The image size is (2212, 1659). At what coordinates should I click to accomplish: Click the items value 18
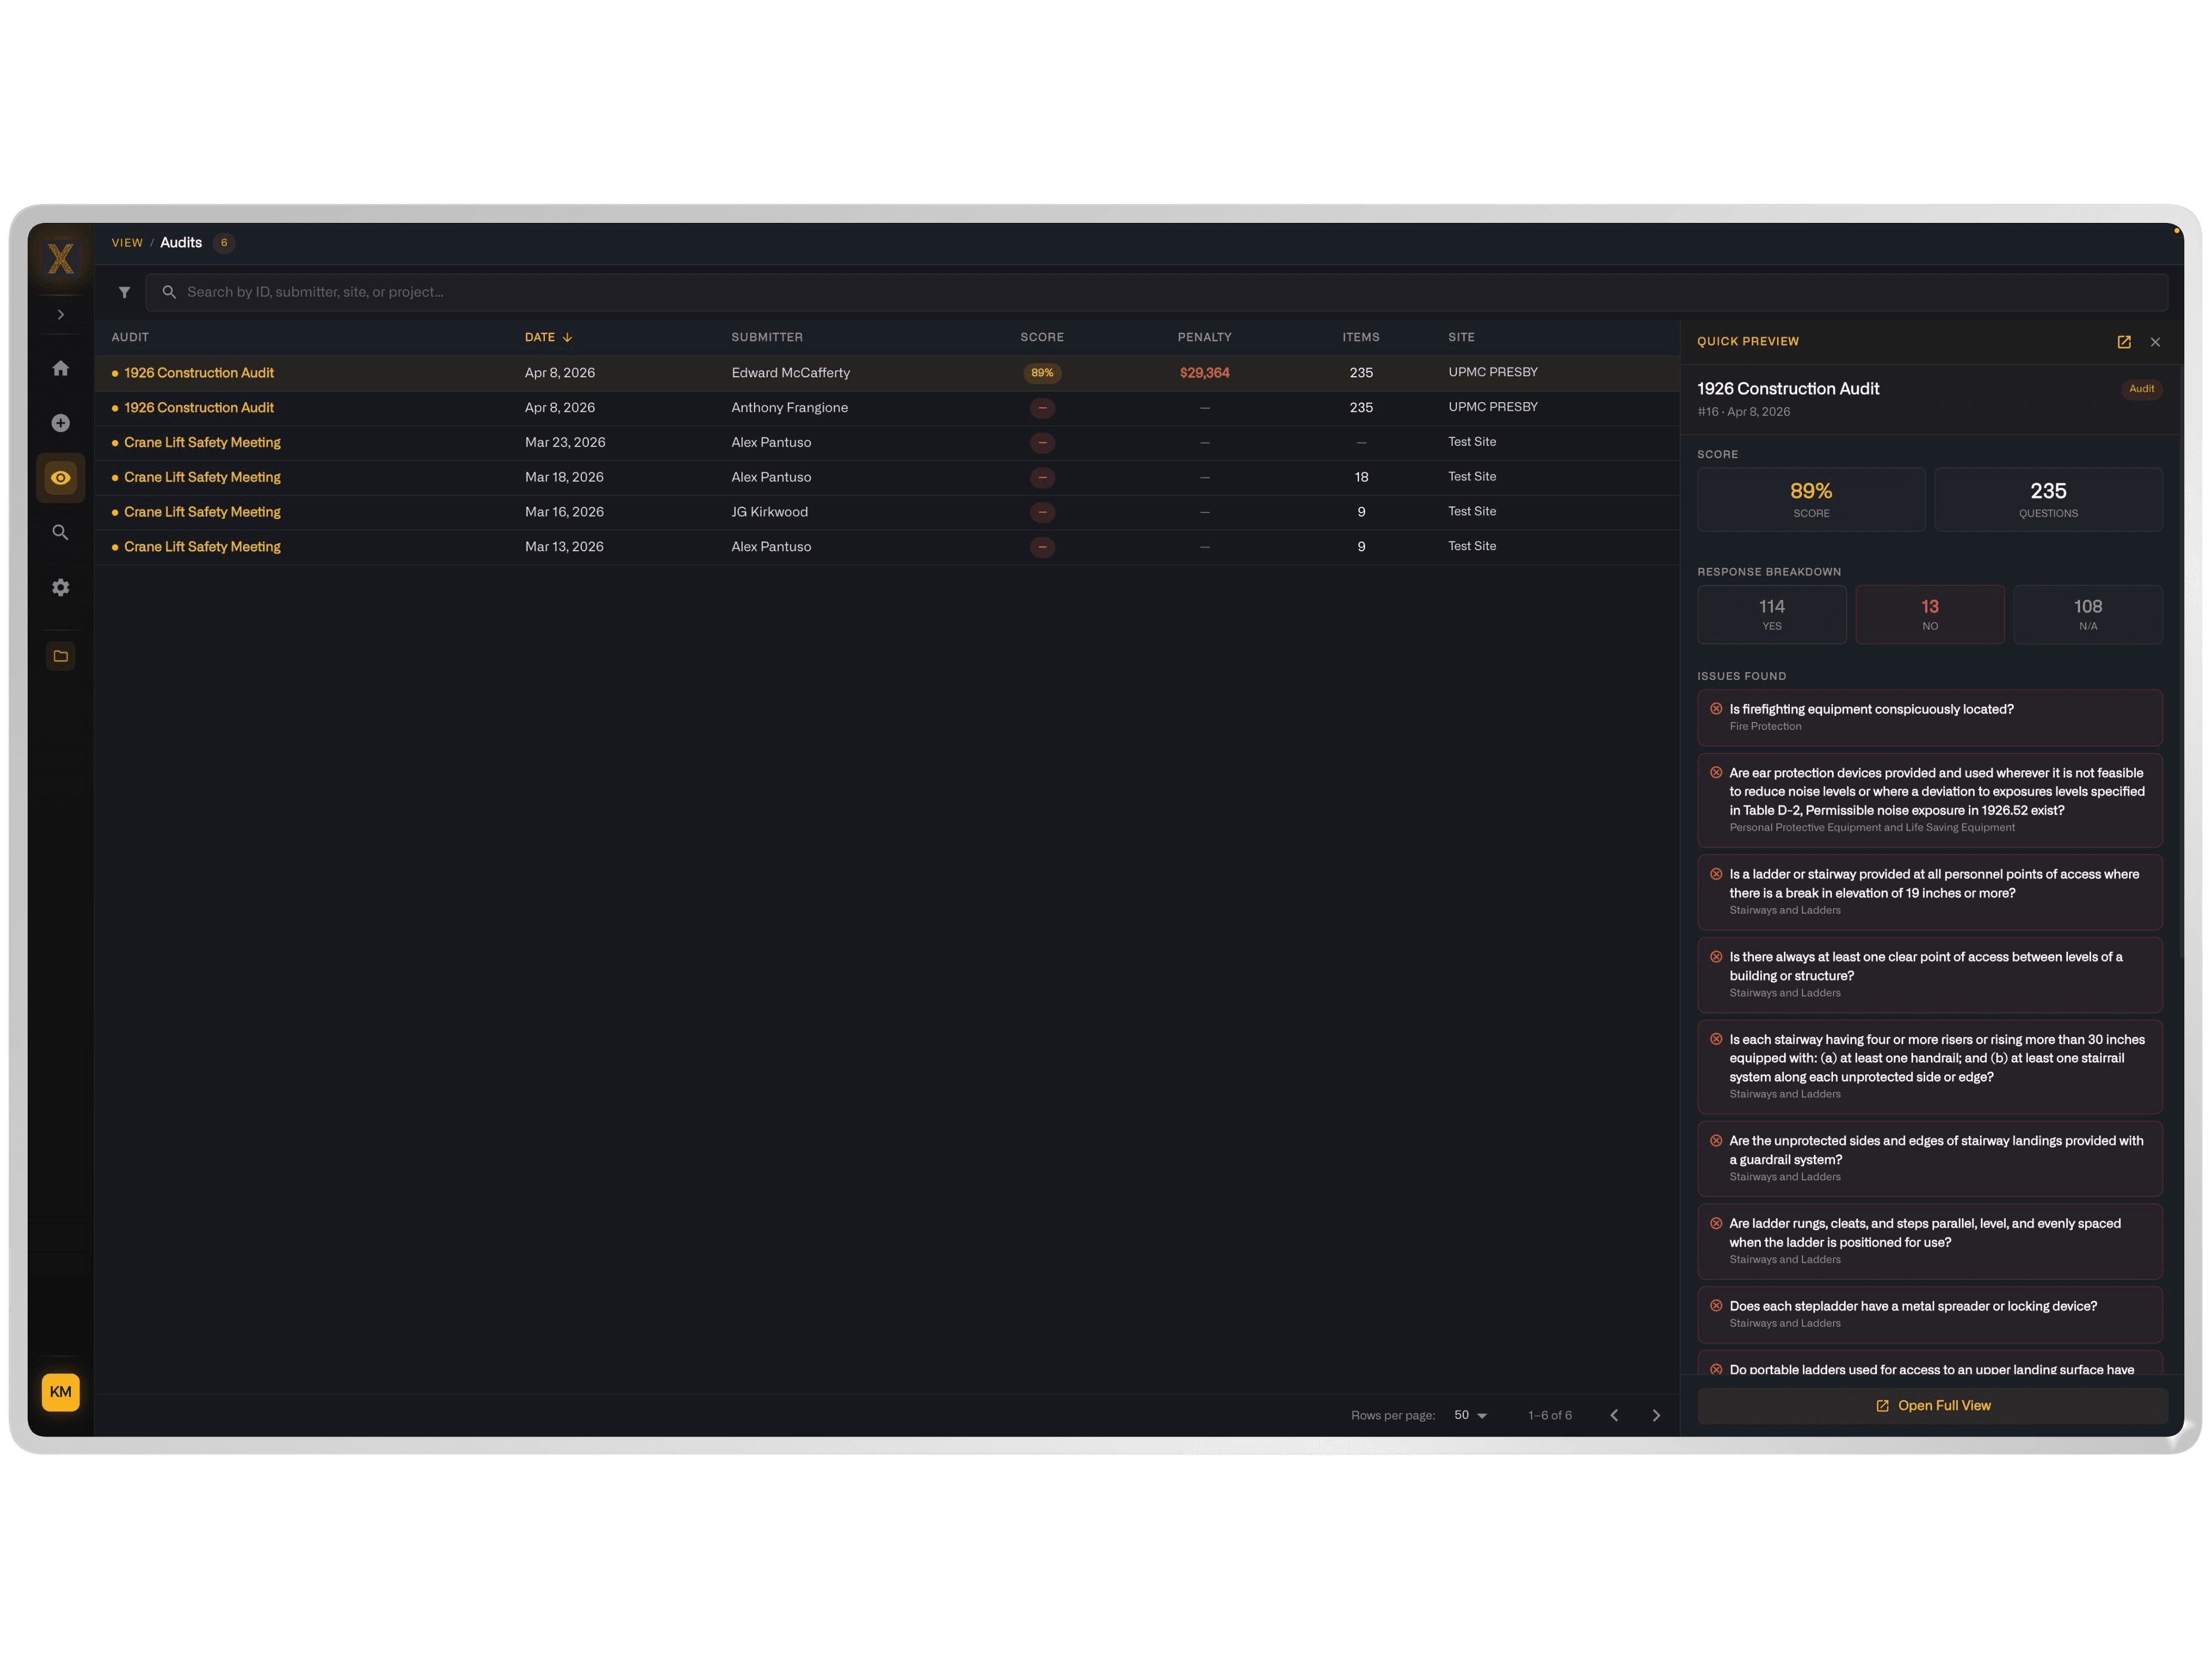(1361, 478)
